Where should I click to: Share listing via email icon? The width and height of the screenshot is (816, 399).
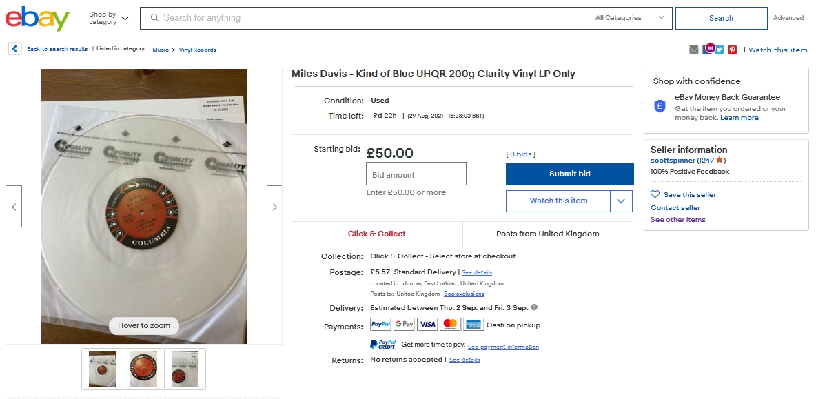pyautogui.click(x=694, y=50)
